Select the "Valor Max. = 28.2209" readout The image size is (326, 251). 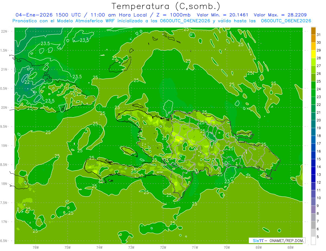click(280, 15)
